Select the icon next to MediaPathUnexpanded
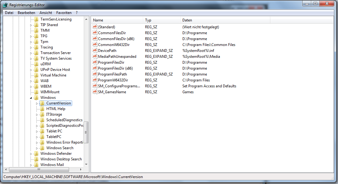This screenshot has width=338, height=184. click(x=95, y=56)
